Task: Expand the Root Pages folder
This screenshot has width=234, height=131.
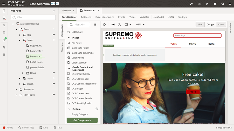Action: (x=16, y=95)
